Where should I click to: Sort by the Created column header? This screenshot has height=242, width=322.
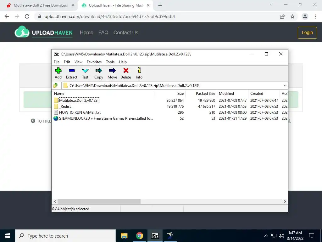(x=264, y=93)
